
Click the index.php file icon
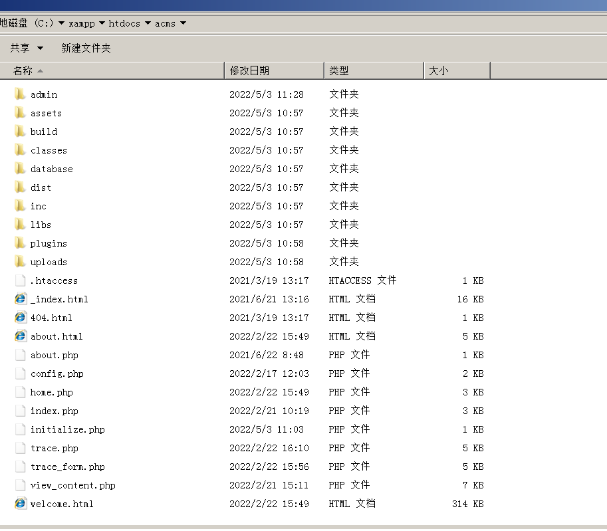pos(20,410)
